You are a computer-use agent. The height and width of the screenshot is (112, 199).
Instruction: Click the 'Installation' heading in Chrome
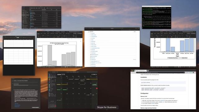click(144, 77)
